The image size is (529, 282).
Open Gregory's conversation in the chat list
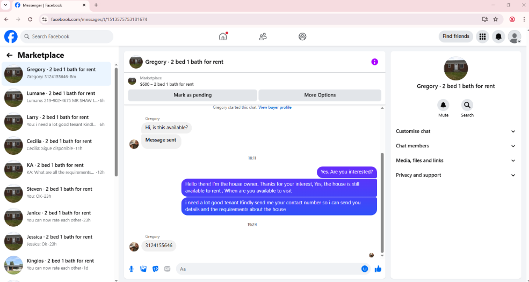pos(56,74)
